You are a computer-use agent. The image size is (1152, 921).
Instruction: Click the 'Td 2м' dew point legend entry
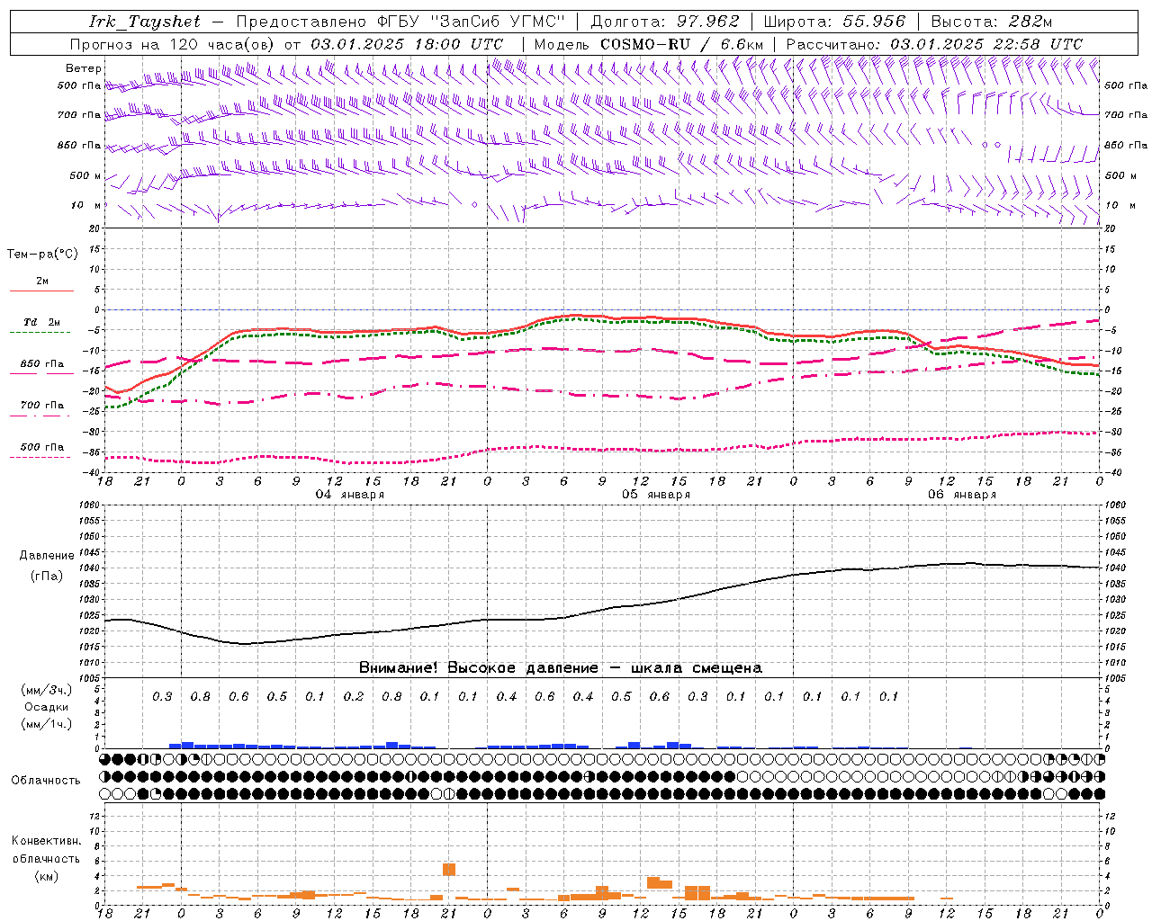pos(41,322)
